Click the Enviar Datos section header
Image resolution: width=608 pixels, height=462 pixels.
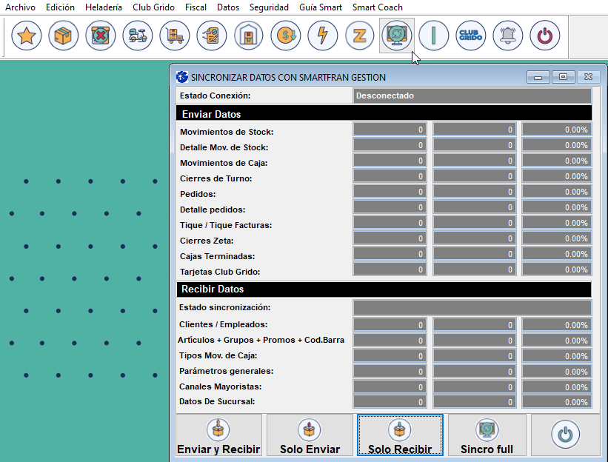click(384, 114)
